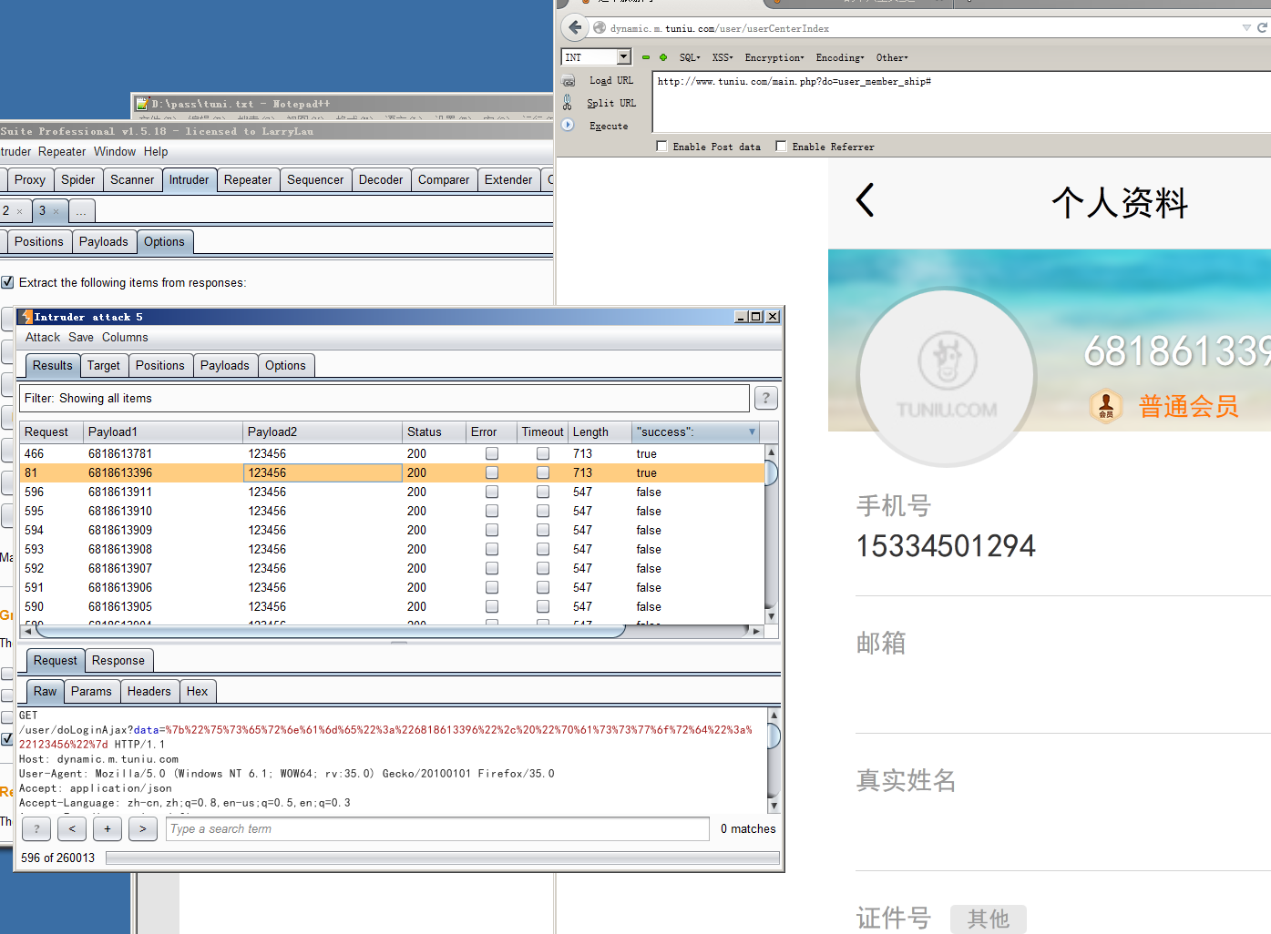The width and height of the screenshot is (1271, 934).
Task: Click the attack progress bar at bottom
Action: 443,858
